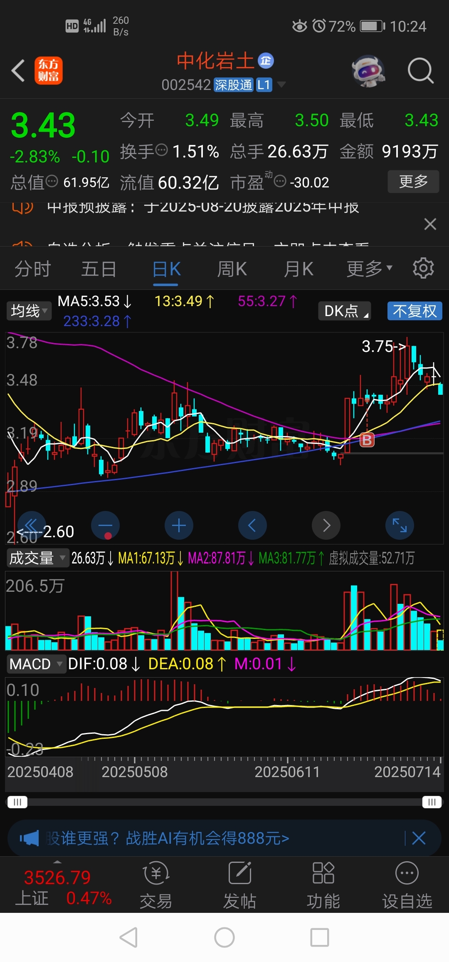
Task: Move chart right with next arrow button
Action: click(326, 525)
